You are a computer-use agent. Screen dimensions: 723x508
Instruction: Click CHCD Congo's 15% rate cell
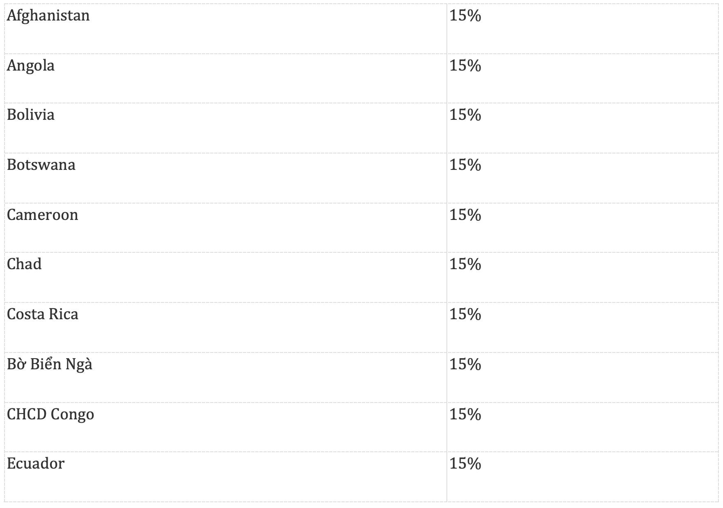(x=465, y=414)
